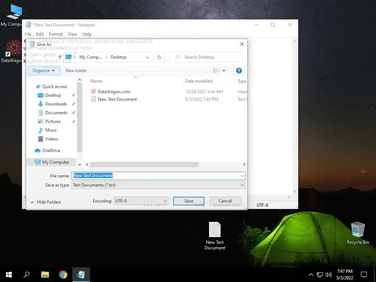Close the Save As dialog
Screen dimensions: 376x282
tap(242, 44)
